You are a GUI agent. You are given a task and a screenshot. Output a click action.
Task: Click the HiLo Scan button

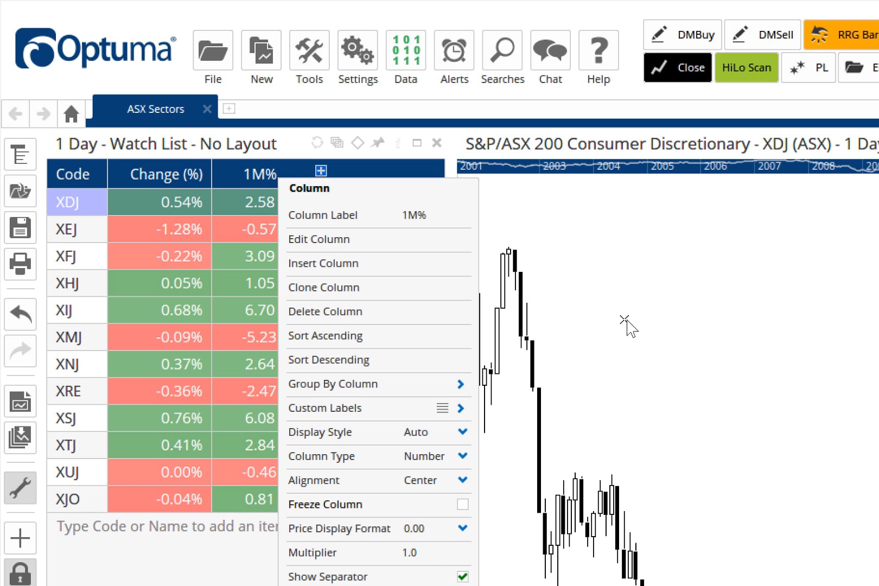click(747, 68)
